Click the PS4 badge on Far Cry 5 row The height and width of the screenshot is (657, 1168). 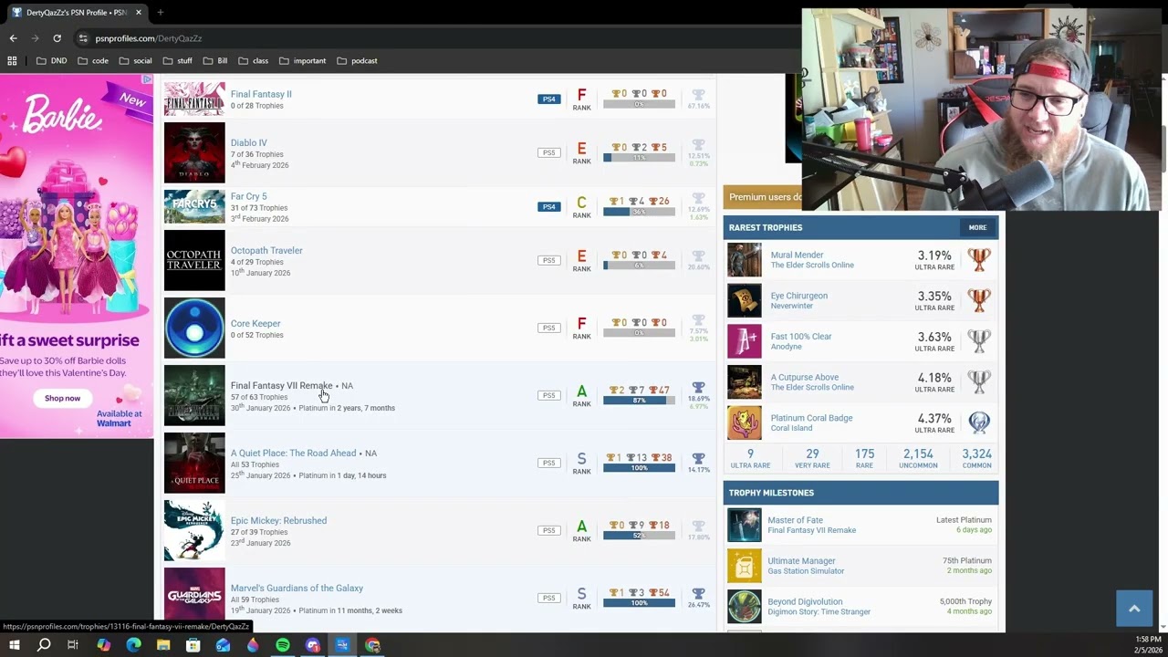(x=548, y=206)
